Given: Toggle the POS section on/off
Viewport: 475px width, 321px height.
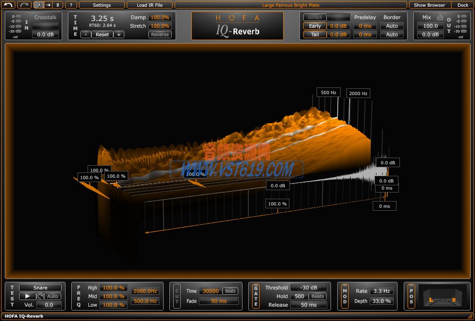Looking at the screenshot, I should click(x=411, y=296).
